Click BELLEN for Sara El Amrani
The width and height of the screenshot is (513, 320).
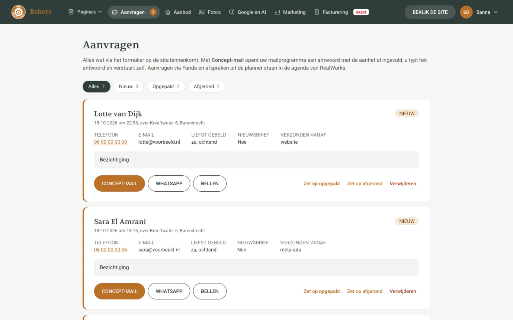pyautogui.click(x=210, y=291)
